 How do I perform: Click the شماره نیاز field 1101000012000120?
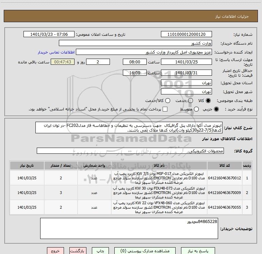coord(186,34)
